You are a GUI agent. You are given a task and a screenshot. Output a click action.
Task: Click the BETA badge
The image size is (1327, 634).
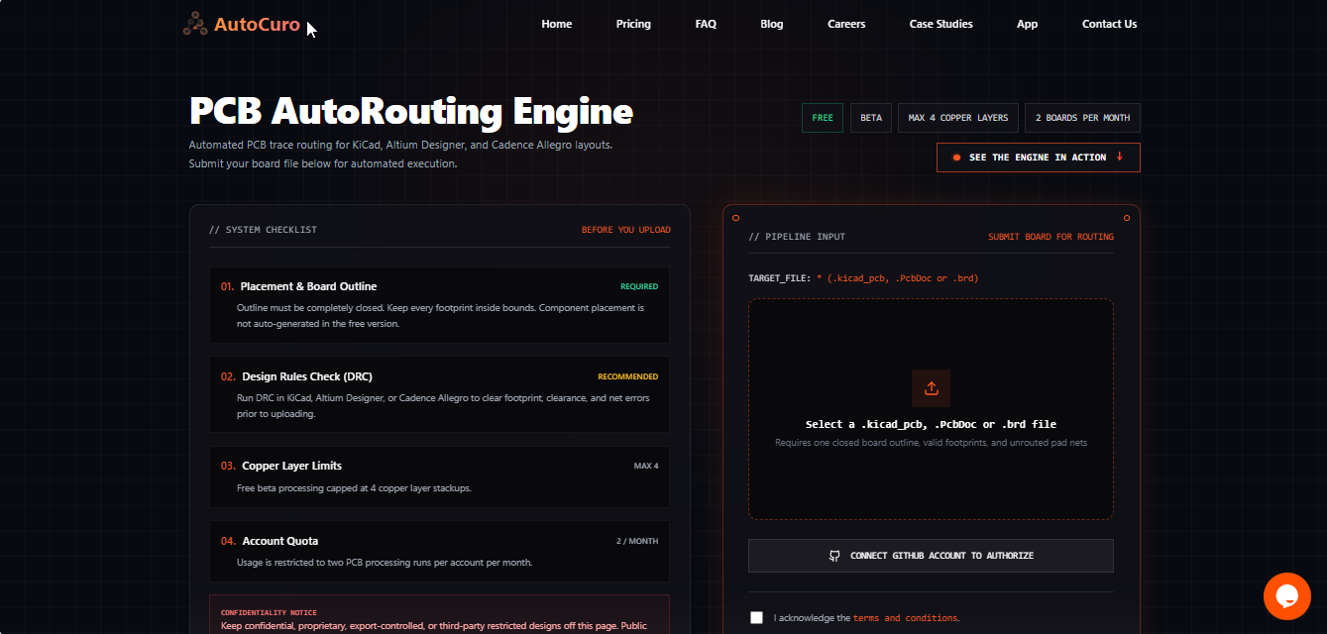pos(871,118)
